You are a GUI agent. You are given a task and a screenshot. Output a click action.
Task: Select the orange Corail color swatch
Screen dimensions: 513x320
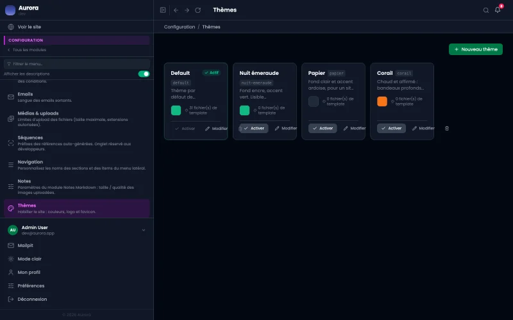(x=382, y=101)
